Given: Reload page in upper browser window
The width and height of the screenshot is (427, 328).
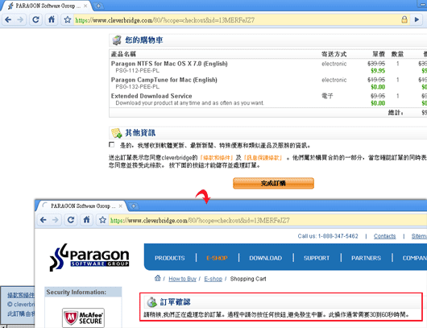Looking at the screenshot, I should point(35,19).
